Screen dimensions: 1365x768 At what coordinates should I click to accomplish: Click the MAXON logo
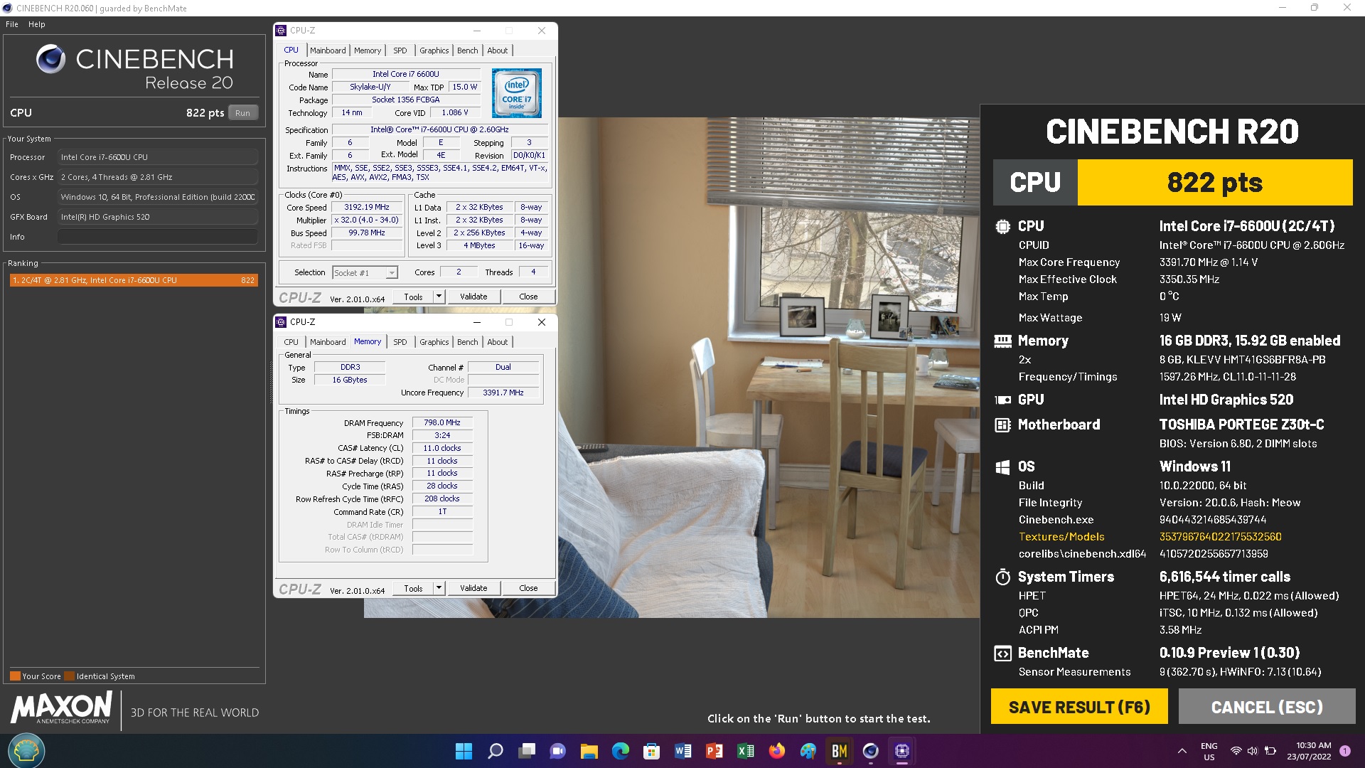point(62,709)
